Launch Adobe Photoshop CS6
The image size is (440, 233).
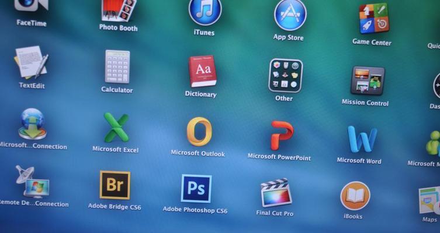[196, 189]
